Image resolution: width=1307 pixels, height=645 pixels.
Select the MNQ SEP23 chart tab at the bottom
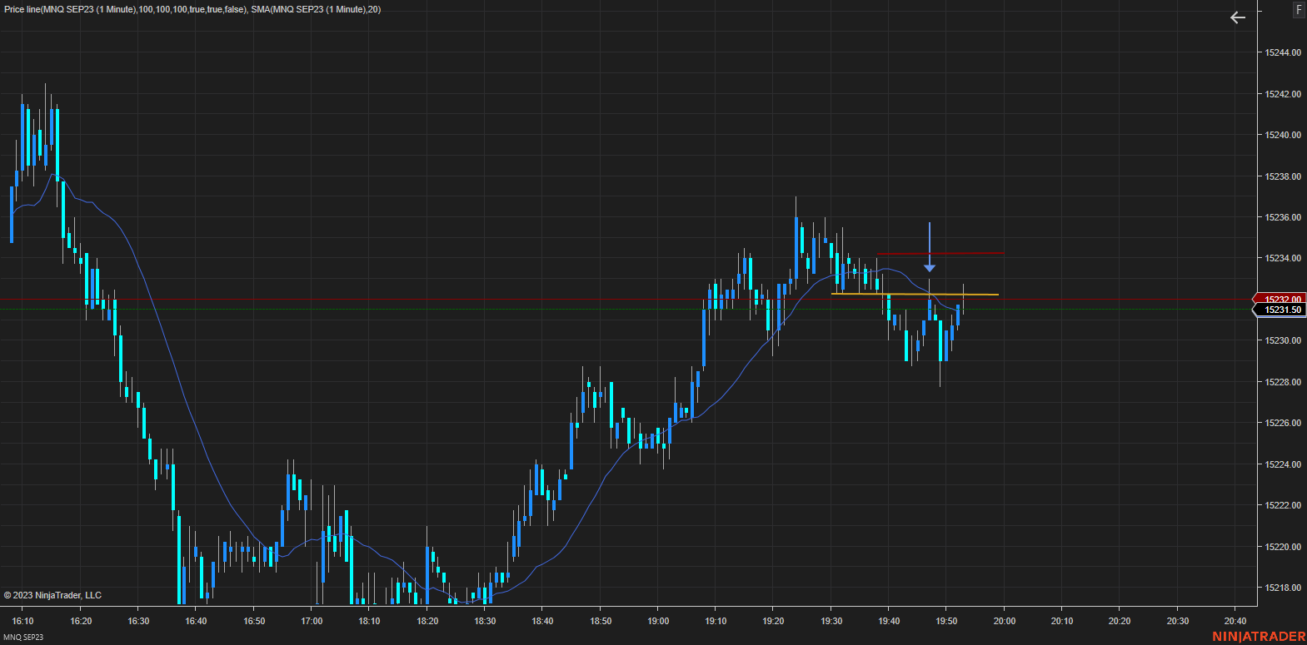pos(23,638)
